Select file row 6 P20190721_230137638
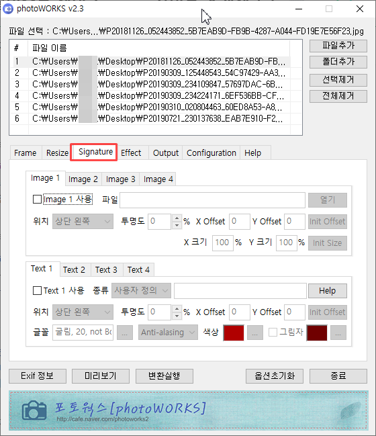The image size is (376, 436). [x=152, y=118]
